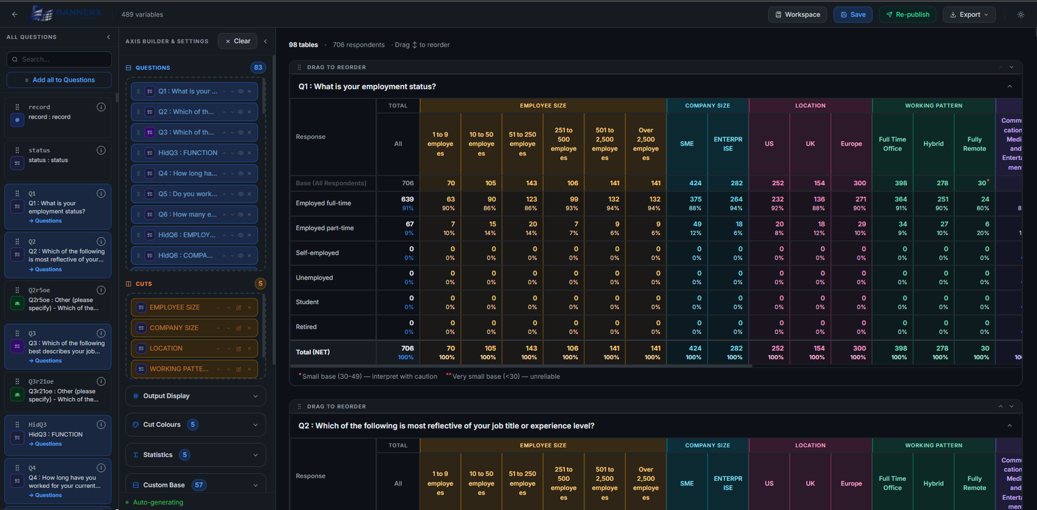The height and width of the screenshot is (510, 1037).
Task: Select the hash type icon on record
Action: pos(17,119)
